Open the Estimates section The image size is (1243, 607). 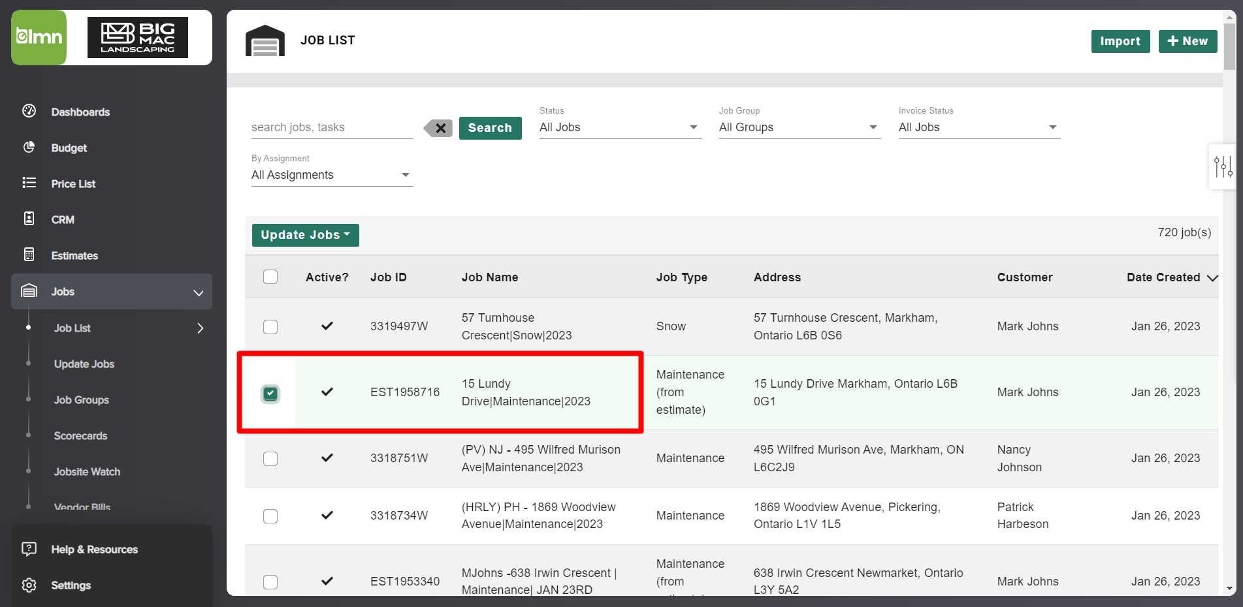point(74,256)
